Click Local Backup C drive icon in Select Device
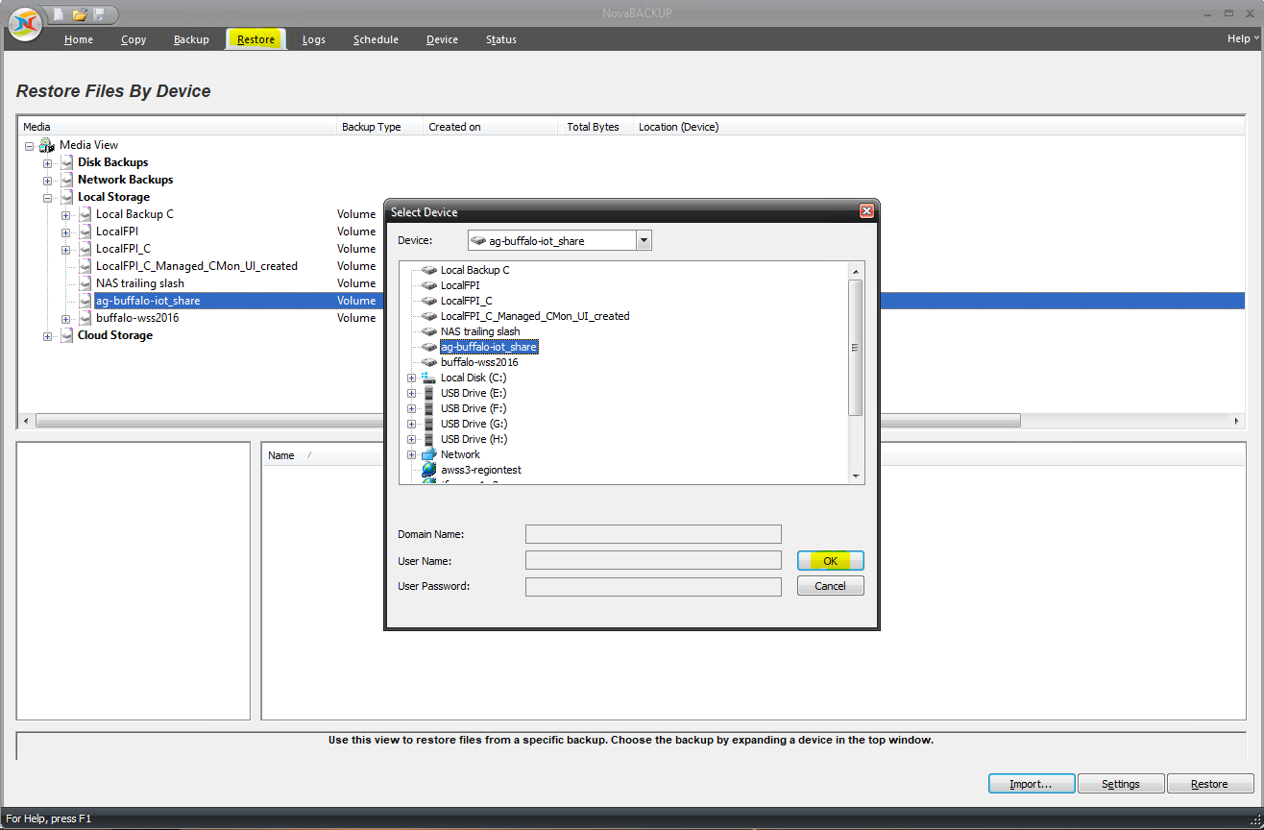 point(429,270)
